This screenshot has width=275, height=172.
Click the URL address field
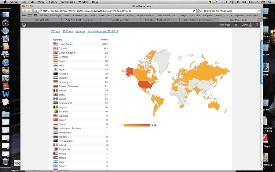116,11
